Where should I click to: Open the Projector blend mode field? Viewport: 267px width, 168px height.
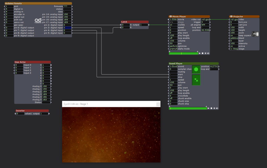coord(234,38)
